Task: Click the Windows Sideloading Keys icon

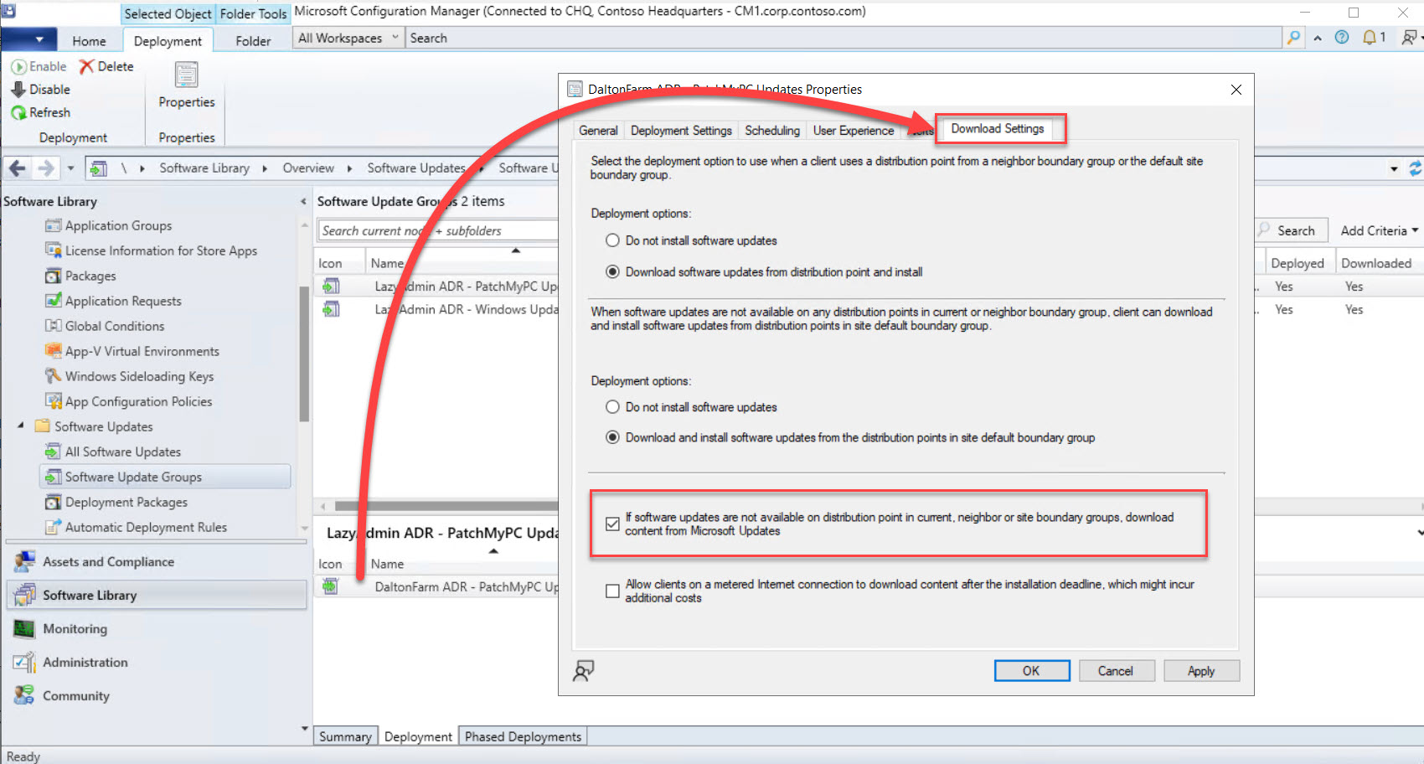Action: click(x=53, y=376)
